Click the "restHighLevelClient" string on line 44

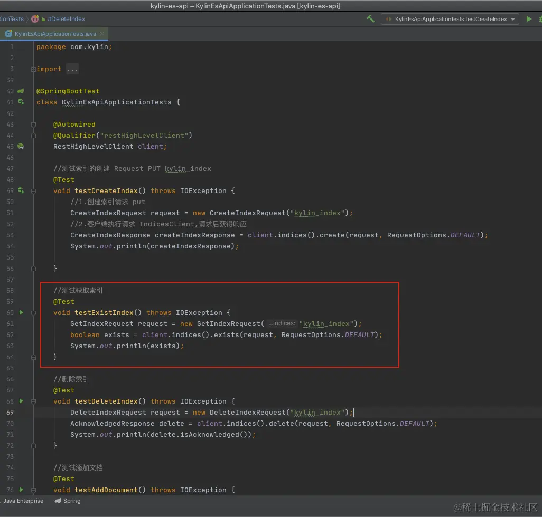pyautogui.click(x=144, y=135)
